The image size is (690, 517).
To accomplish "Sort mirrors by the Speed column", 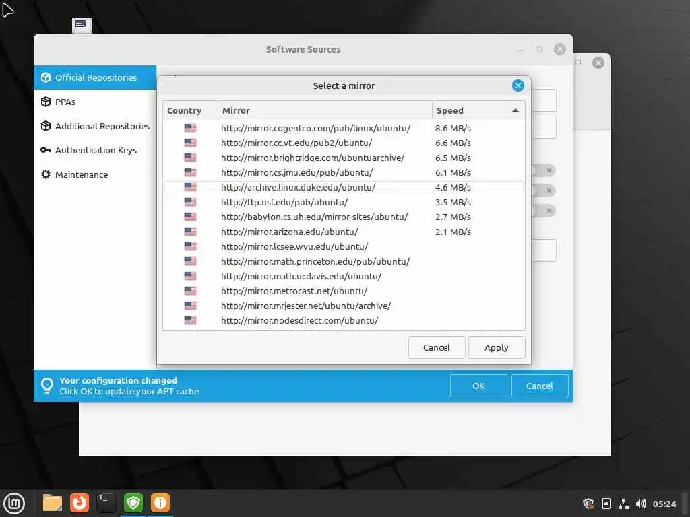I will [478, 110].
